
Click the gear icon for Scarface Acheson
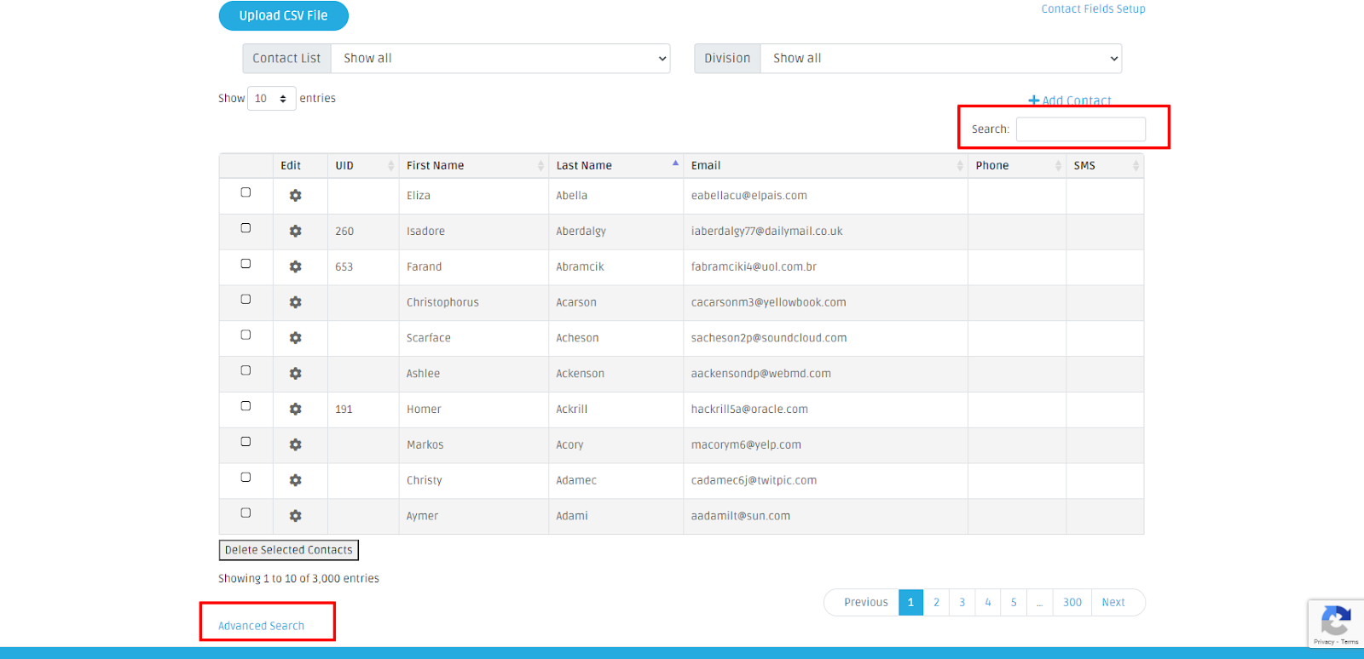pyautogui.click(x=295, y=338)
